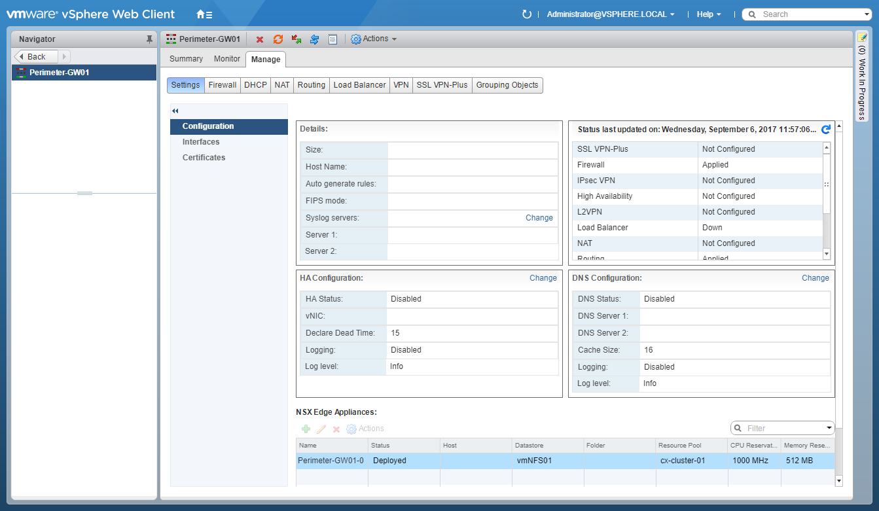Click the red X delete icon in toolbar
The width and height of the screenshot is (879, 511).
(260, 39)
